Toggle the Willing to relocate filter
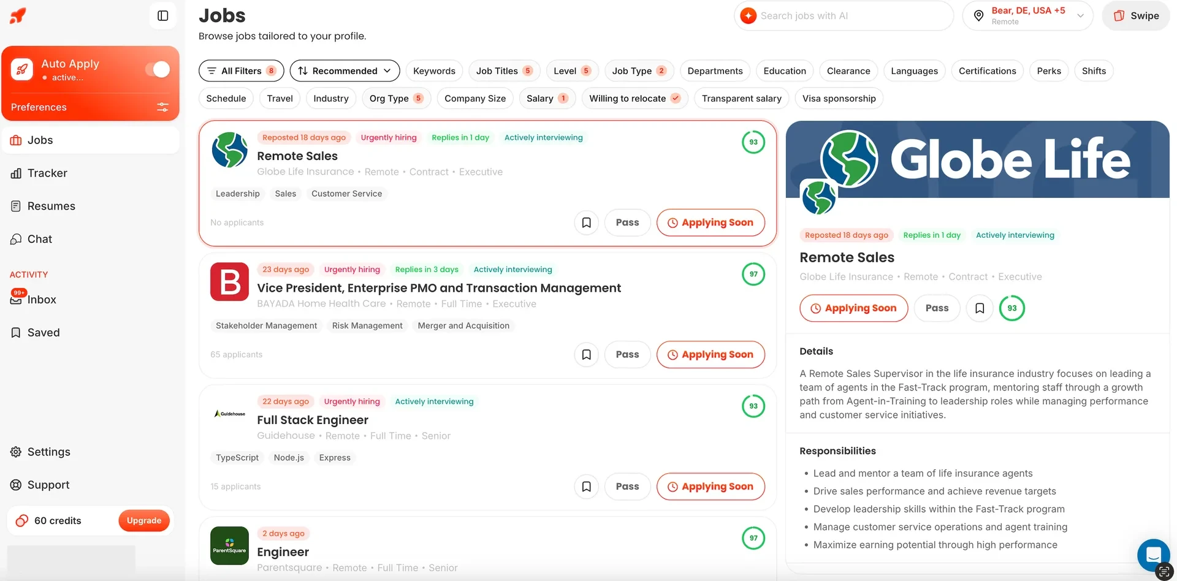This screenshot has width=1177, height=581. pyautogui.click(x=634, y=98)
